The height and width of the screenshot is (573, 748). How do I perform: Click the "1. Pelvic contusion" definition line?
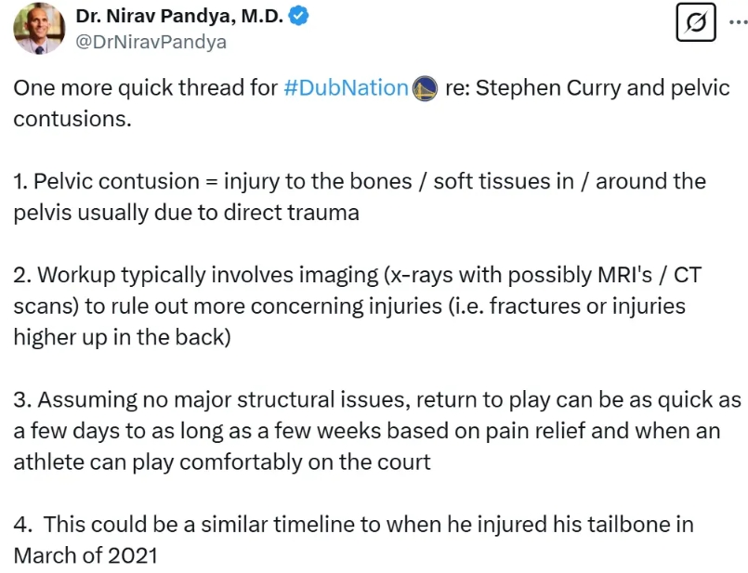click(107, 181)
